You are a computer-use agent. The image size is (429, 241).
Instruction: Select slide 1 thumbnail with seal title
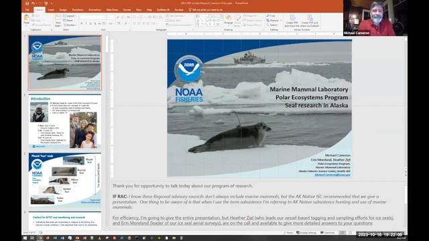(x=65, y=62)
